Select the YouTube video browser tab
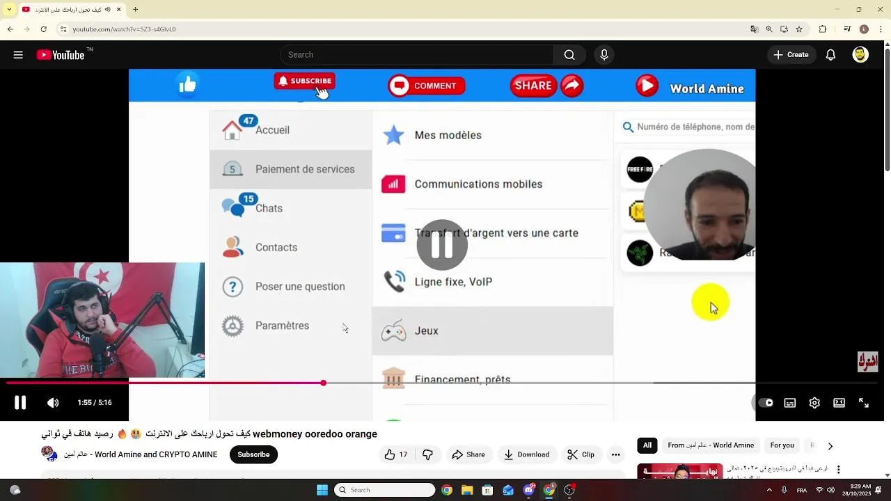891x501 pixels. (72, 10)
